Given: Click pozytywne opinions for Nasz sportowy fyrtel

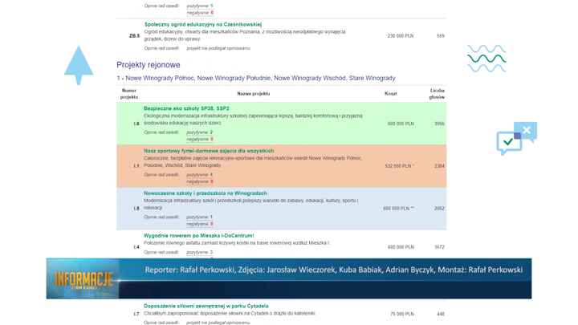Looking at the screenshot, I should [x=200, y=175].
